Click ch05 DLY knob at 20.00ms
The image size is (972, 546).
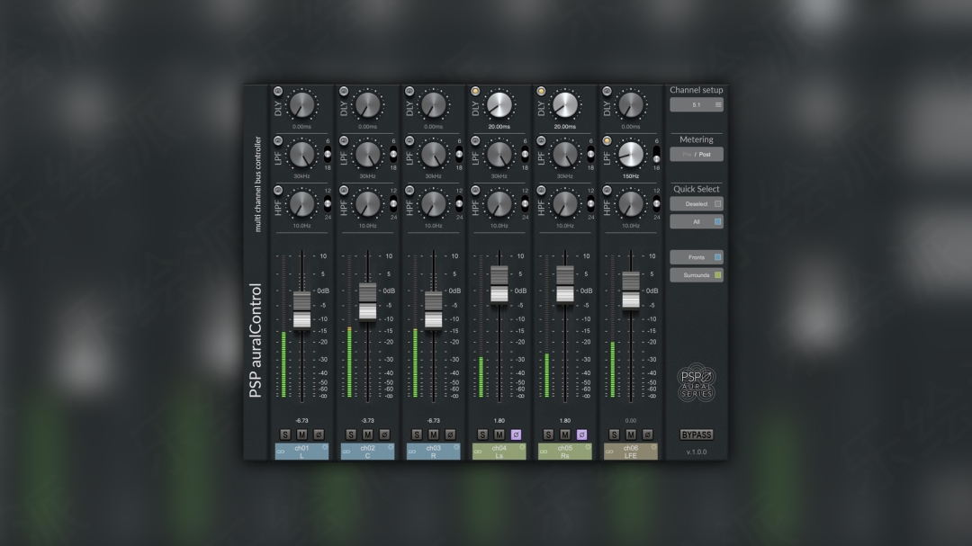[x=564, y=104]
